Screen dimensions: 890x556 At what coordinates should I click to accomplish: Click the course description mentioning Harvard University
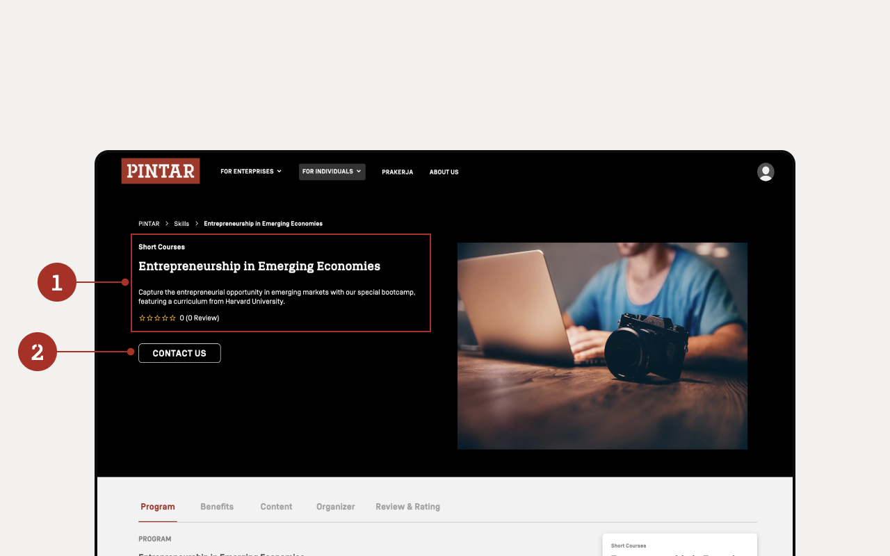coord(277,297)
